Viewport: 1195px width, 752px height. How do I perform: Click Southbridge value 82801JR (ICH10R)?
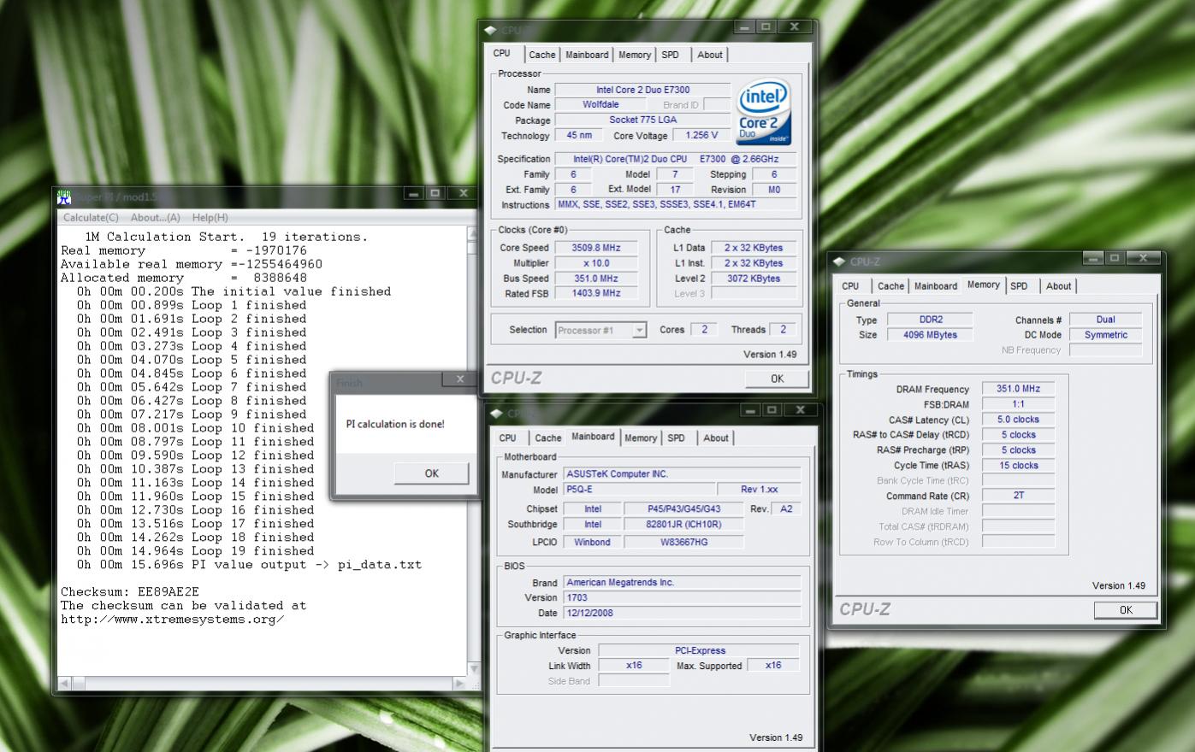[x=683, y=525]
